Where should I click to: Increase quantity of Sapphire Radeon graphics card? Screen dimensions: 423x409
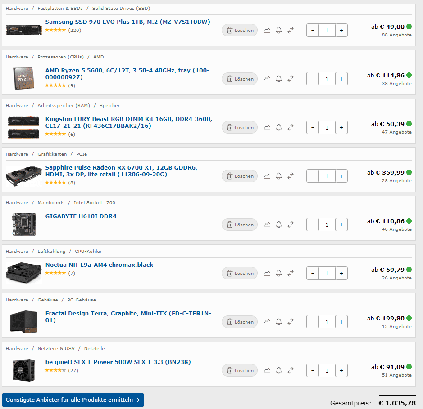click(x=341, y=176)
